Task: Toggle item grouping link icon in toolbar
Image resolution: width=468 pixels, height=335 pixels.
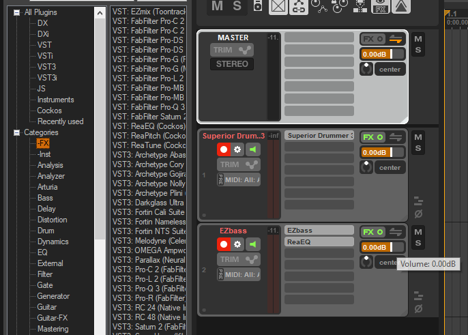Action: (x=299, y=7)
